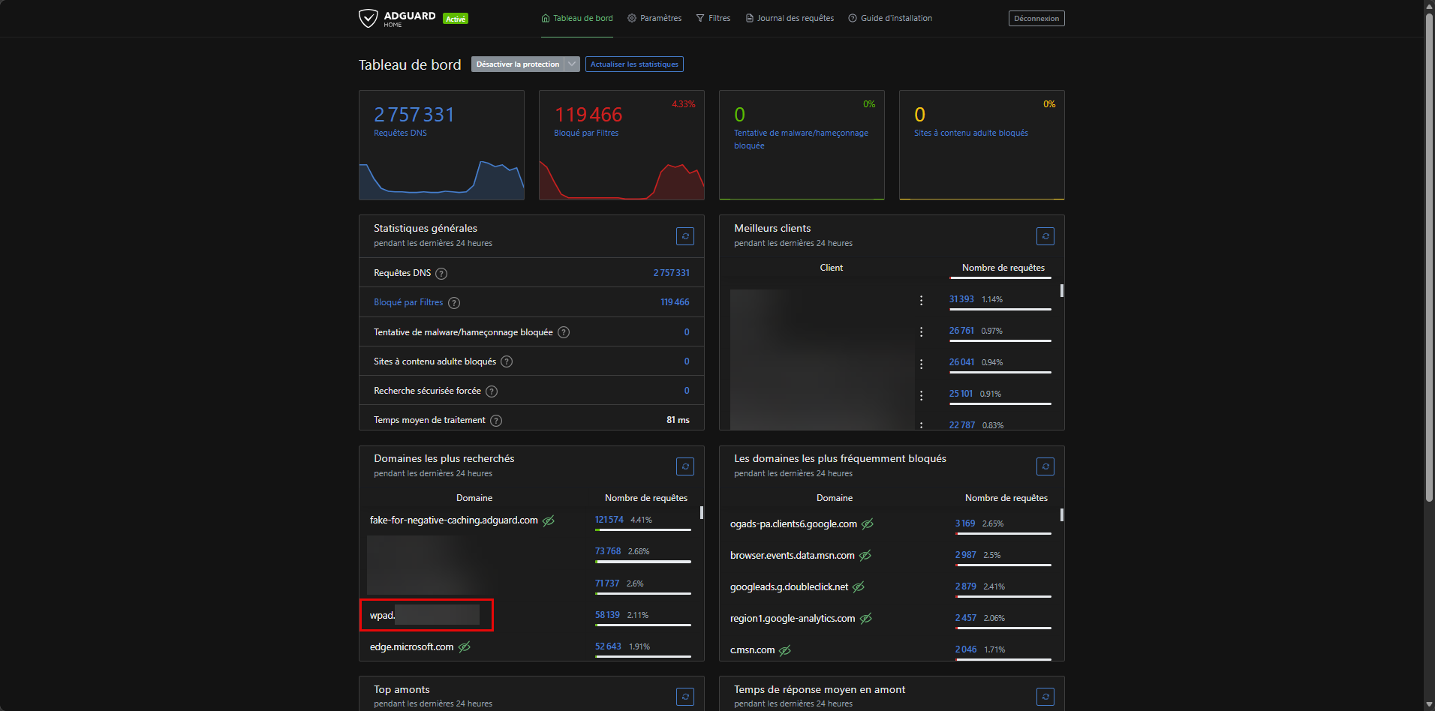Click the Déconnexion button

(1036, 18)
